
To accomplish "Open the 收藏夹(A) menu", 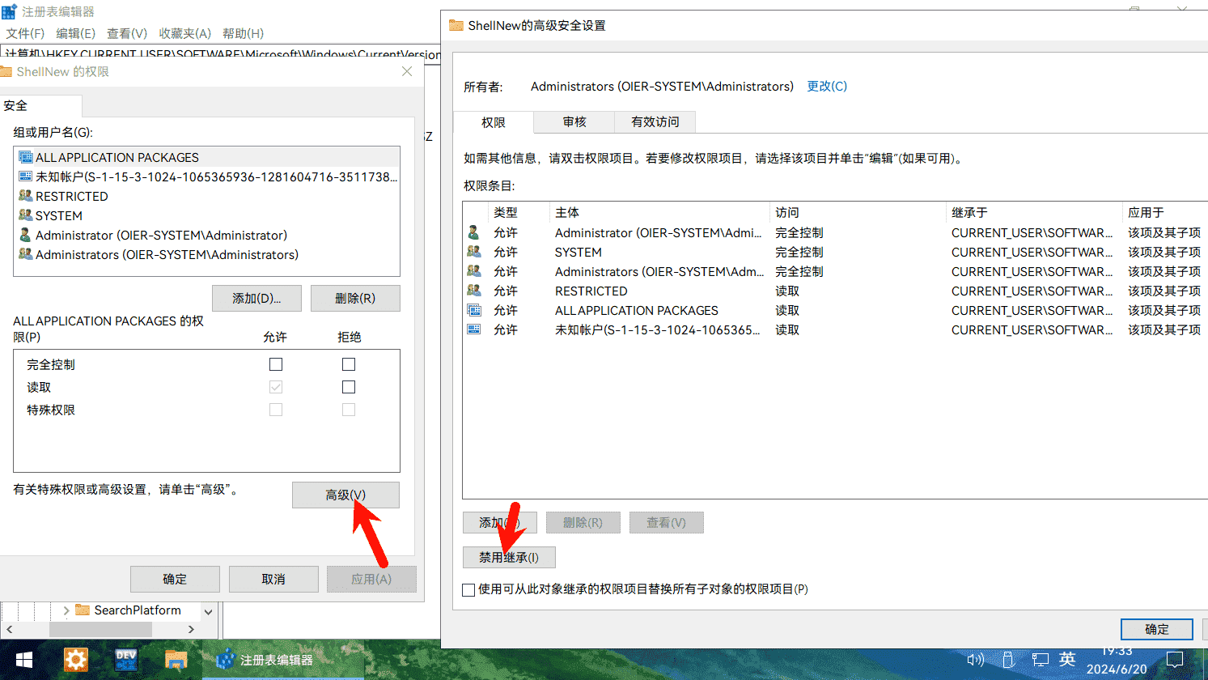I will click(184, 33).
